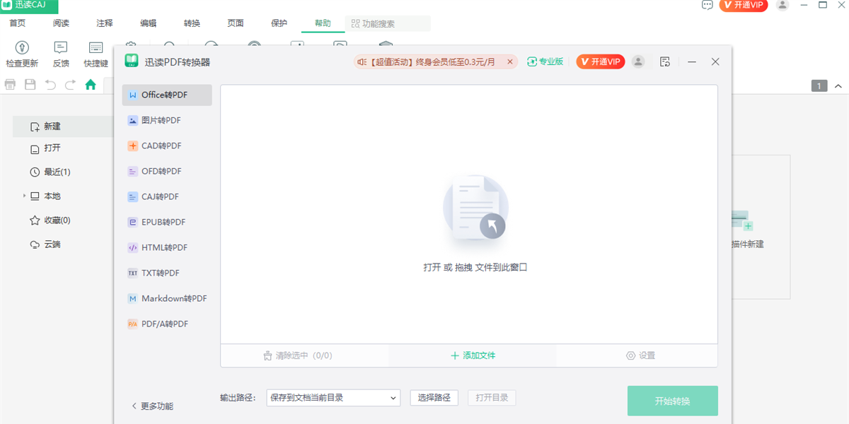Image resolution: width=849 pixels, height=424 pixels.
Task: Click the 功能搜索 search field
Action: [388, 23]
